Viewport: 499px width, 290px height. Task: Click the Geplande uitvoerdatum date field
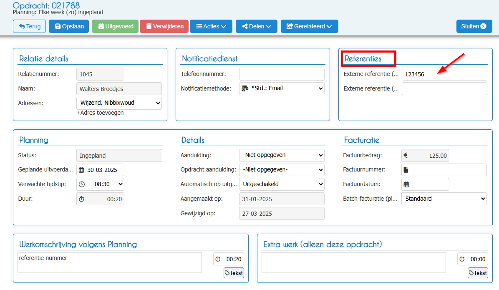click(100, 170)
